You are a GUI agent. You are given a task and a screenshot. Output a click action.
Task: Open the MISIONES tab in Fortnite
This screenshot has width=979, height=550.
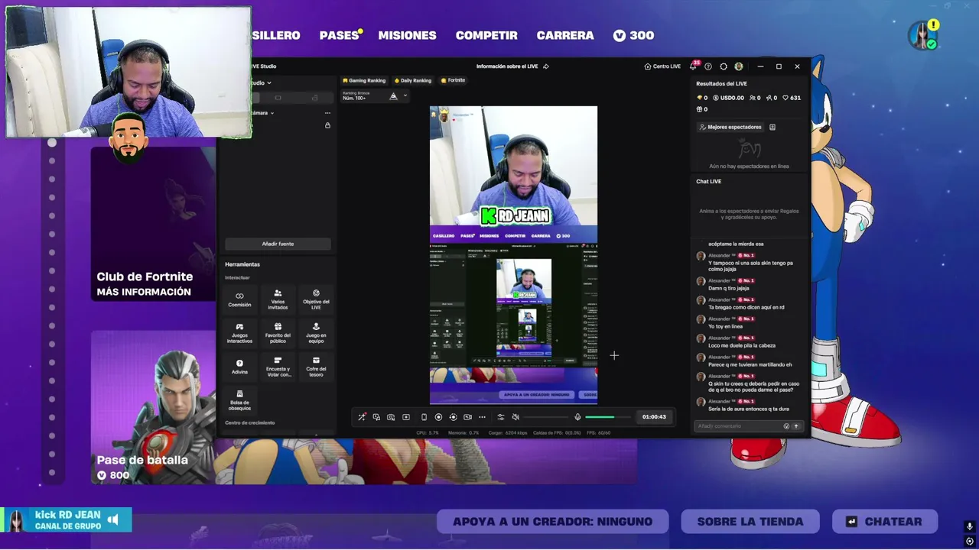407,35
